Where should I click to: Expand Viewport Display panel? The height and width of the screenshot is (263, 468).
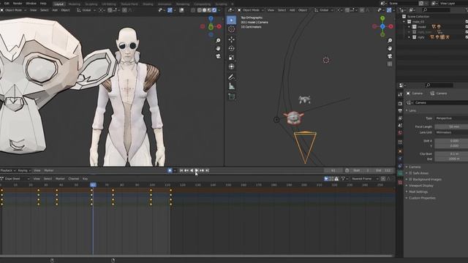(421, 186)
